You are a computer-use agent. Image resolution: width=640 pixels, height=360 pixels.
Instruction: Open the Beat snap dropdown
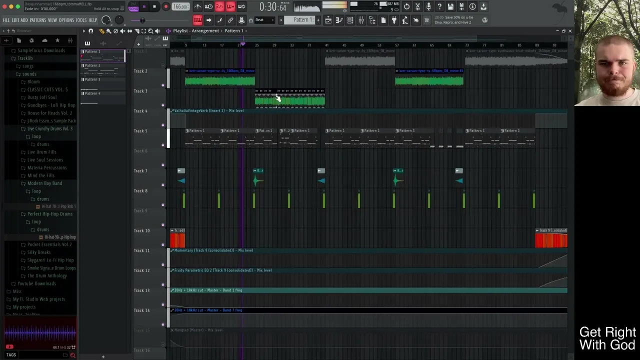tap(265, 20)
